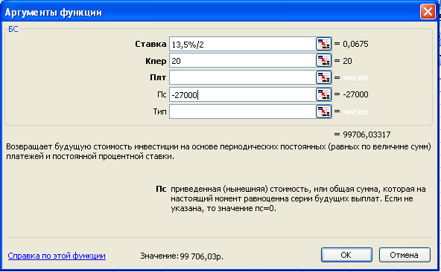Screen dimensions: 441x272
Task: Click the range selector icon for Ставка
Action: [323, 44]
